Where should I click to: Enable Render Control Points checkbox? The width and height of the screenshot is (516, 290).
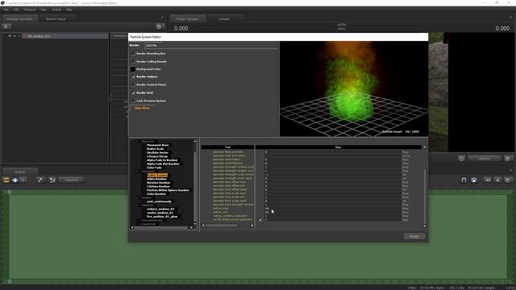[133, 85]
